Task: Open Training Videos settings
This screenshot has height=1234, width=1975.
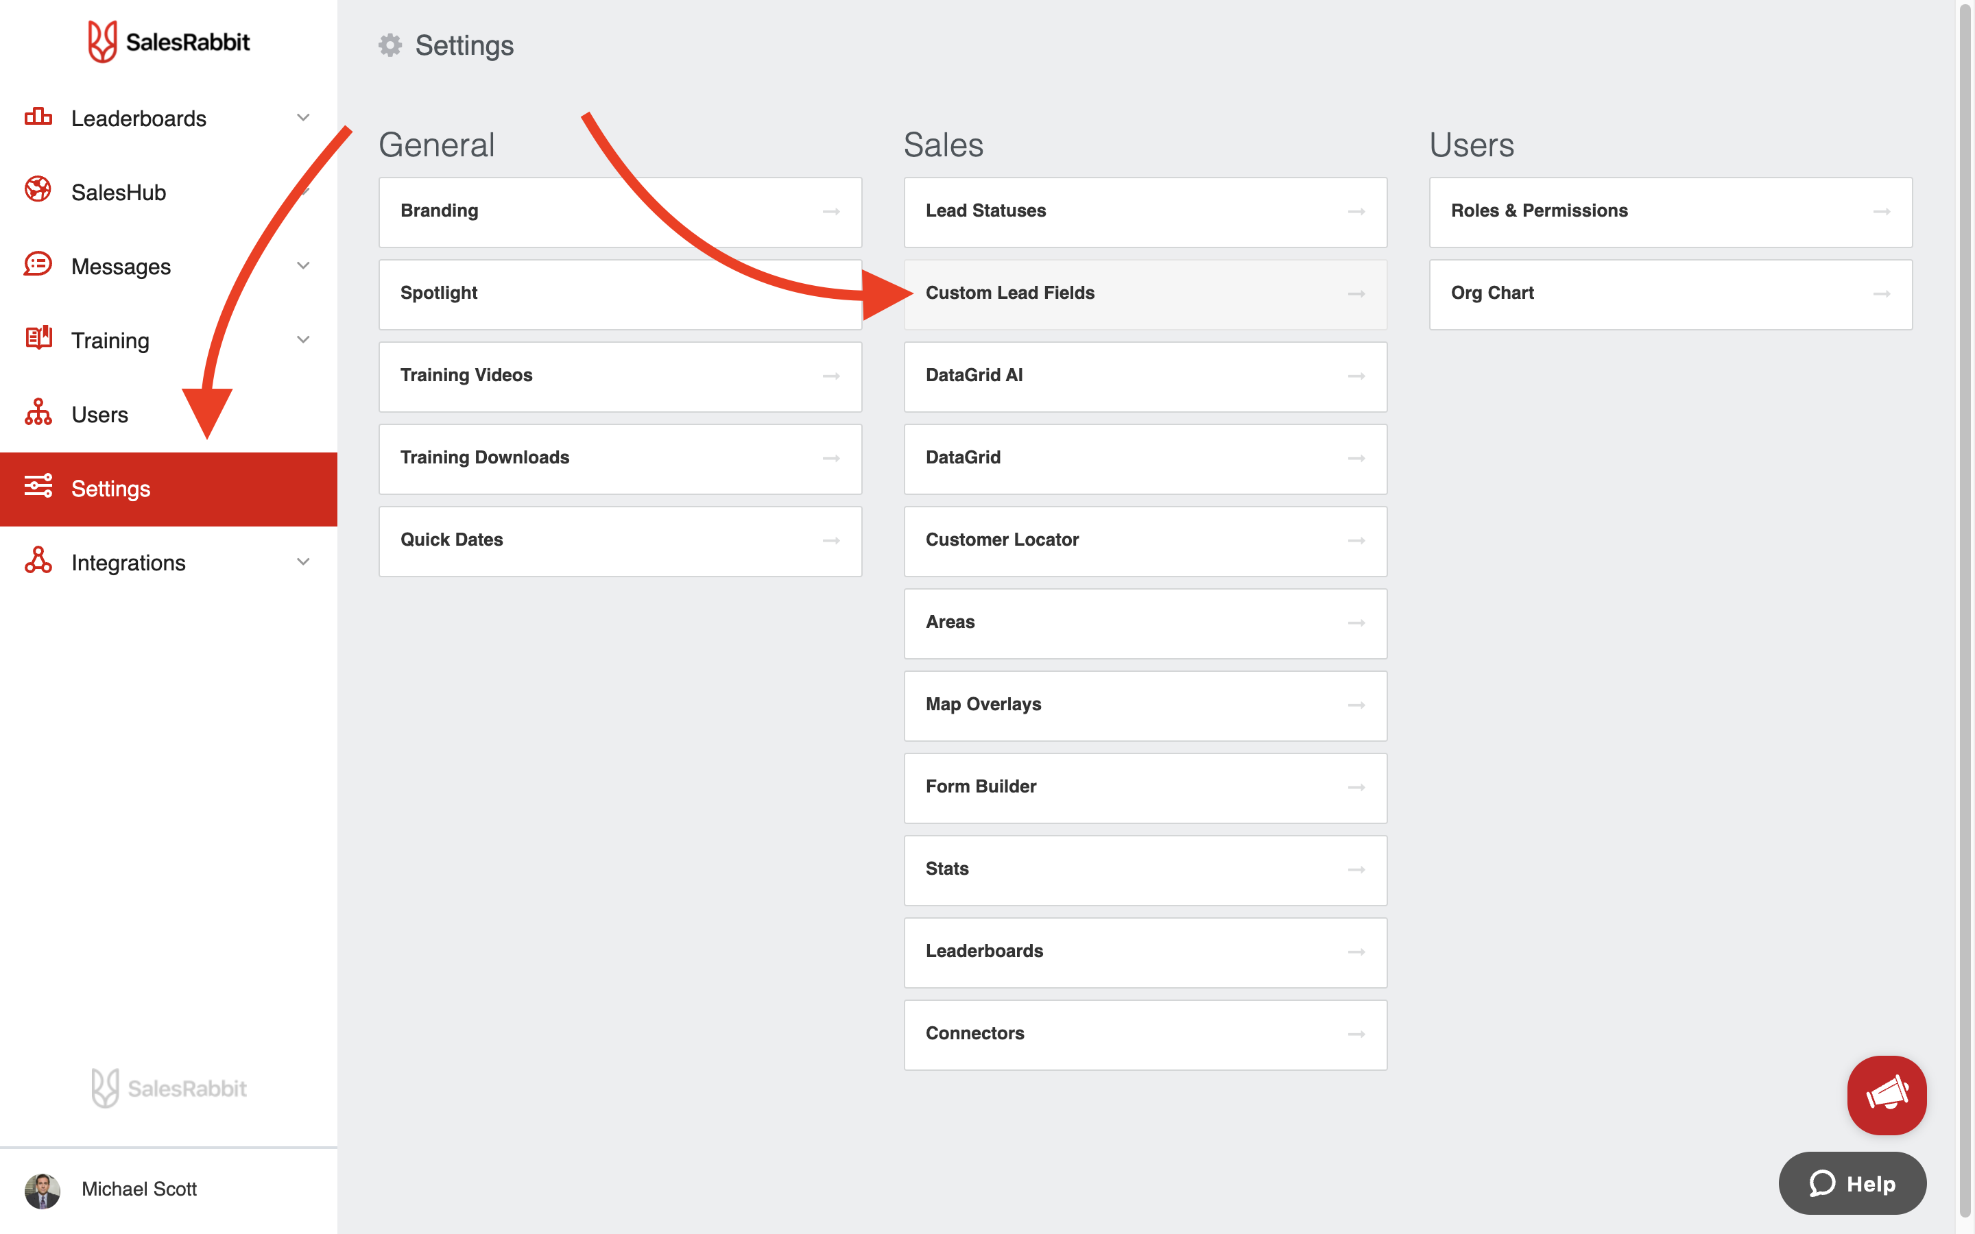Action: tap(620, 376)
